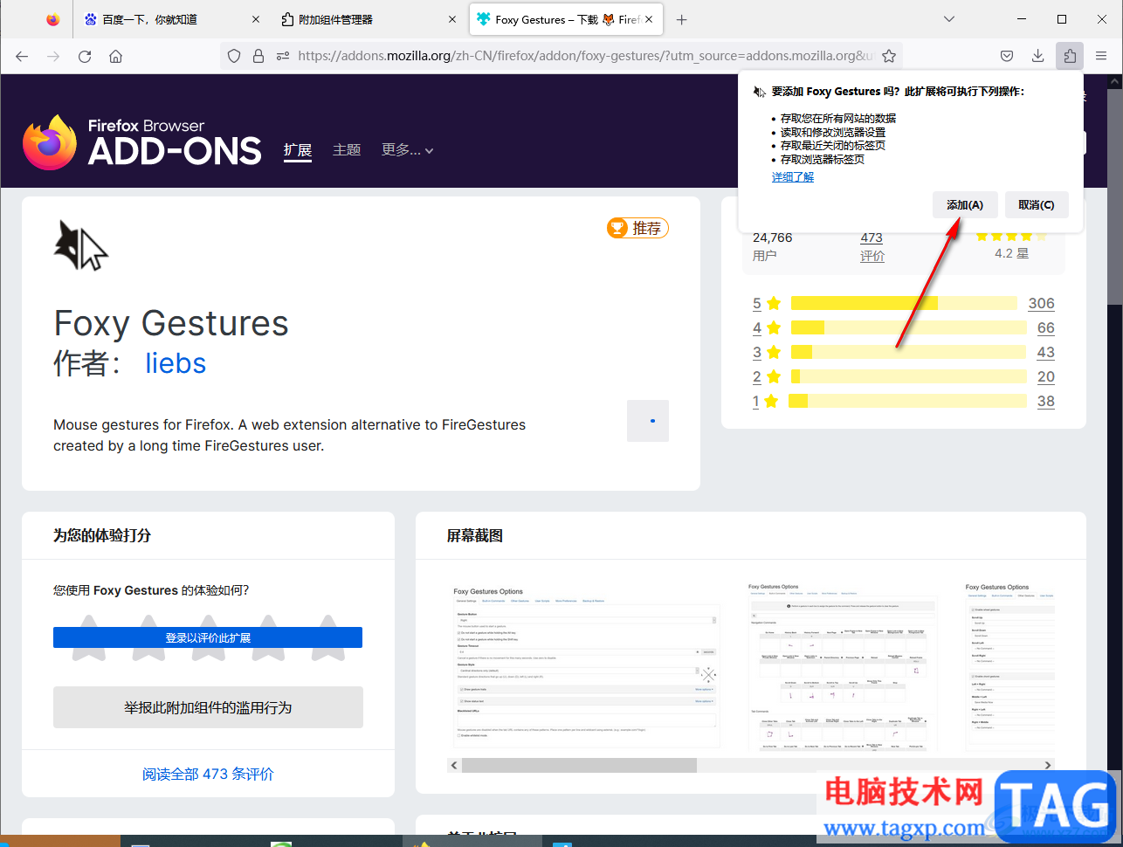The height and width of the screenshot is (847, 1123).
Task: Open the 20 two-star reviews count
Action: coord(1046,376)
